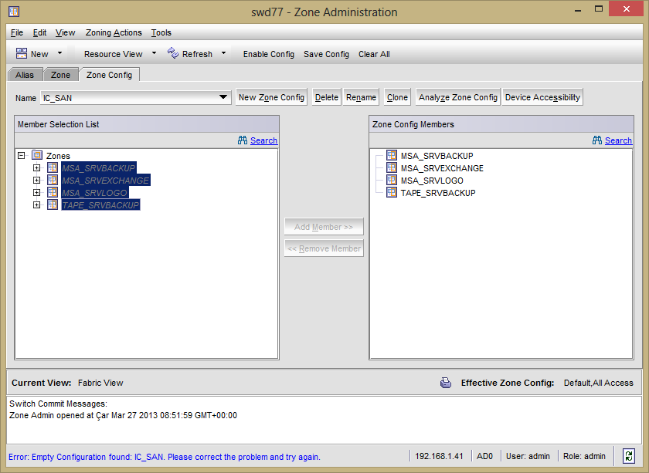The image size is (649, 473).
Task: Click the Search link in Zone Config Members
Action: (618, 140)
